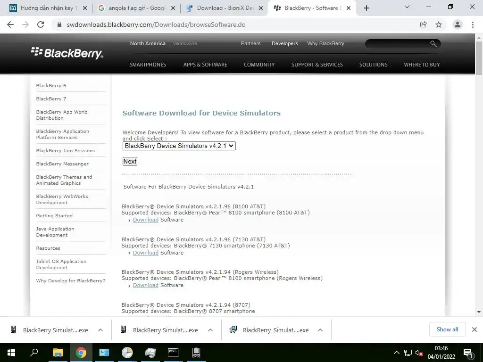Click the Next button
Image resolution: width=483 pixels, height=362 pixels.
pos(130,161)
